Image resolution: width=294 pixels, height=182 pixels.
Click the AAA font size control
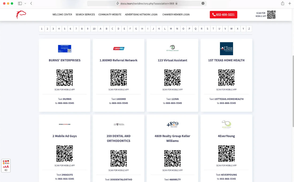point(6,167)
